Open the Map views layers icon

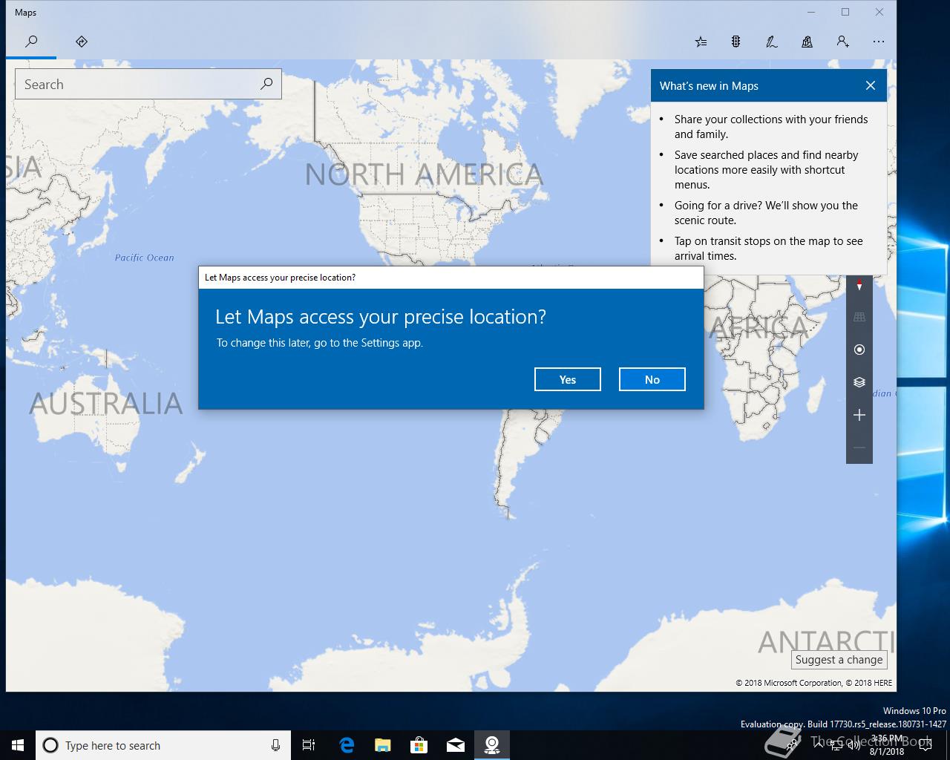[x=859, y=382]
